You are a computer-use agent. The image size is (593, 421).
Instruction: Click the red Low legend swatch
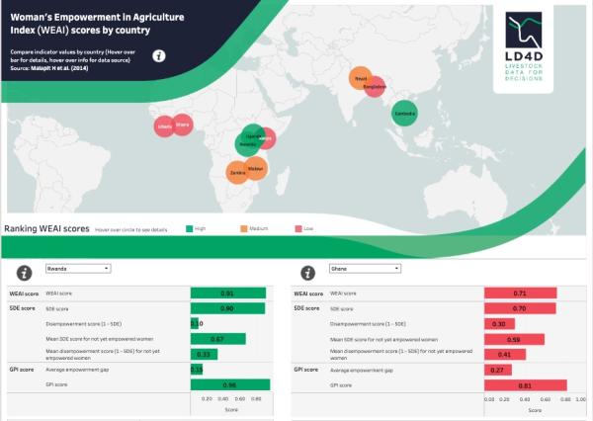pyautogui.click(x=297, y=228)
